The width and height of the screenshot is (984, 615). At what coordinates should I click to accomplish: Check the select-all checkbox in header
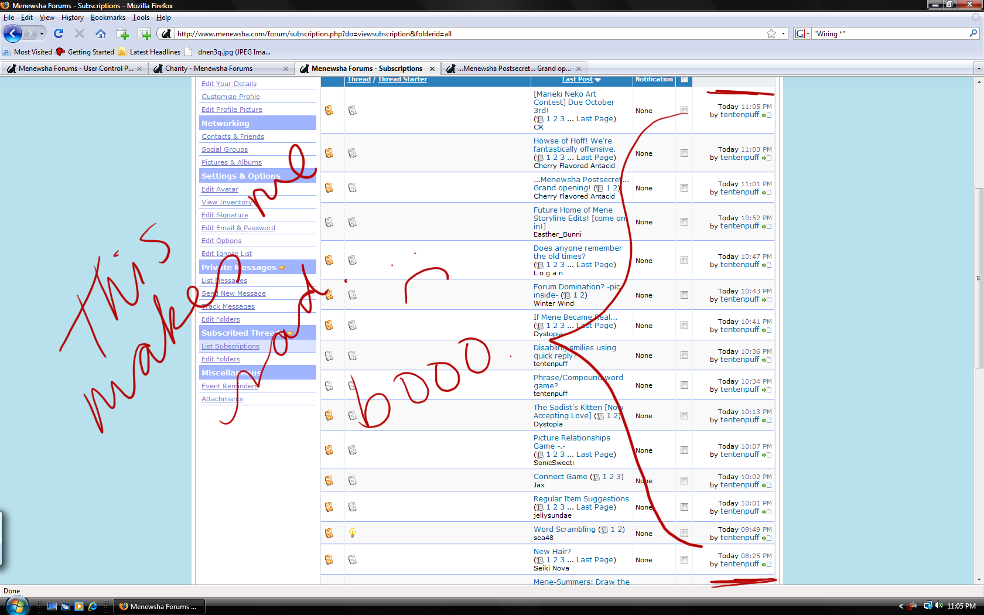coord(684,80)
